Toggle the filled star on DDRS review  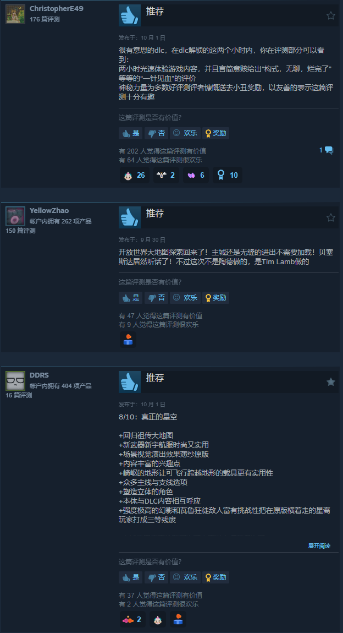tap(330, 382)
